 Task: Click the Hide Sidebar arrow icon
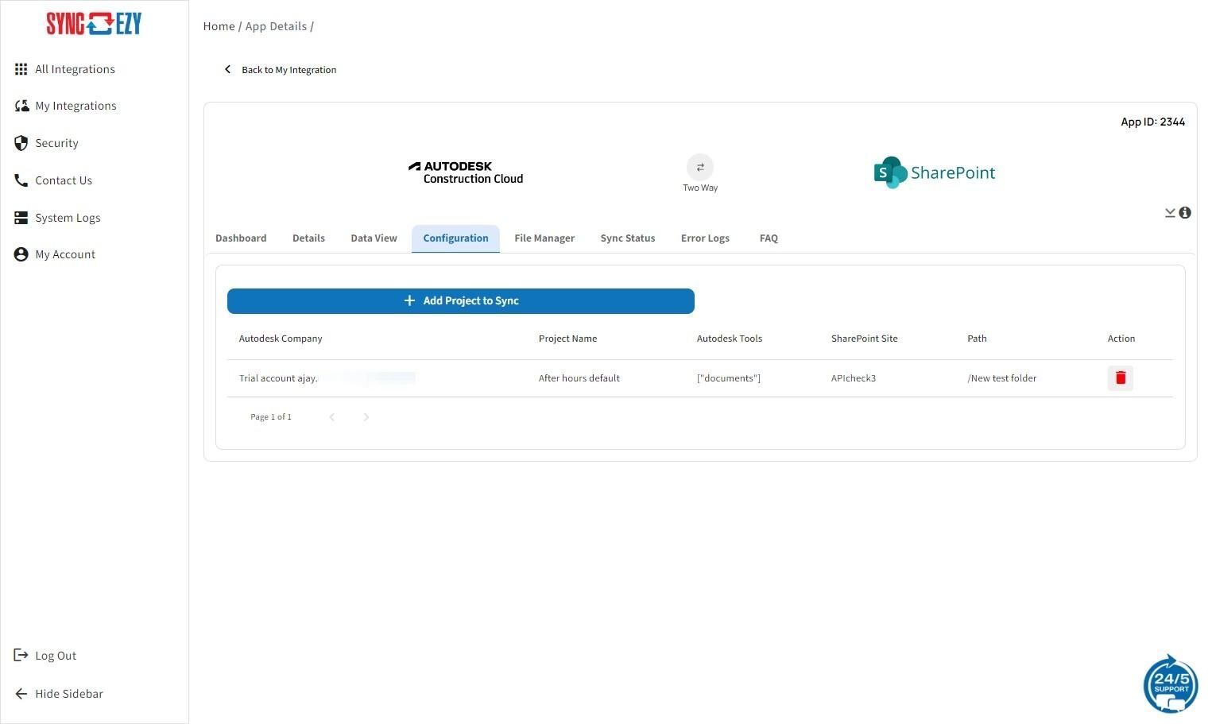click(21, 694)
